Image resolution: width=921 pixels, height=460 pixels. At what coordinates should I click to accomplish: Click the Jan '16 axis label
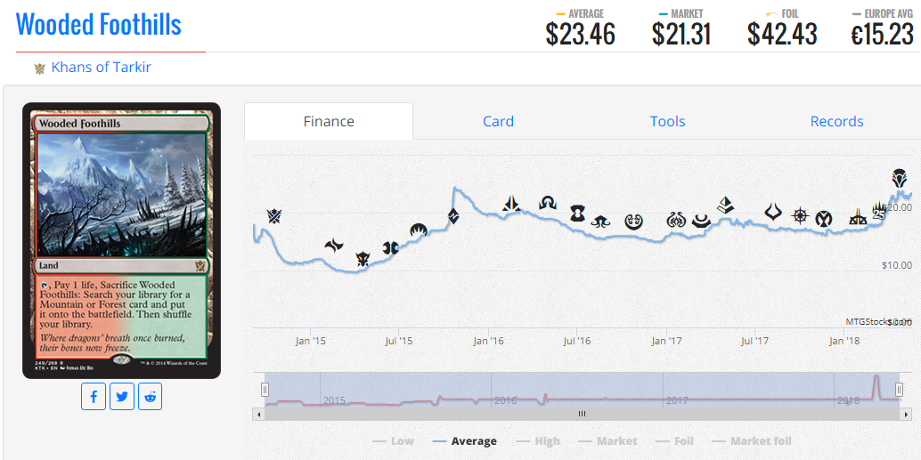(489, 341)
